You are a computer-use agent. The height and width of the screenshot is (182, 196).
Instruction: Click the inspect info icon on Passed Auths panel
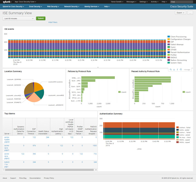click(x=177, y=69)
